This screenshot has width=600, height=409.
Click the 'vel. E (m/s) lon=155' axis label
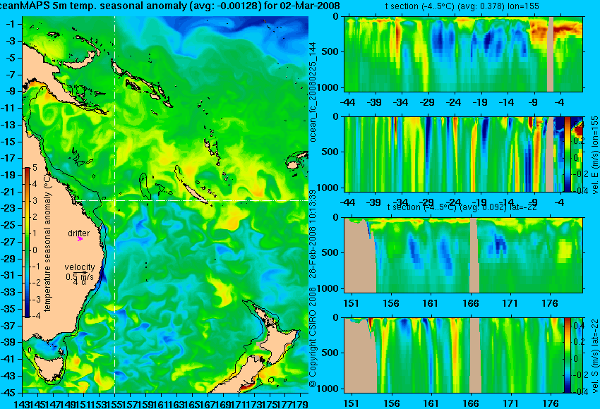tap(594, 155)
